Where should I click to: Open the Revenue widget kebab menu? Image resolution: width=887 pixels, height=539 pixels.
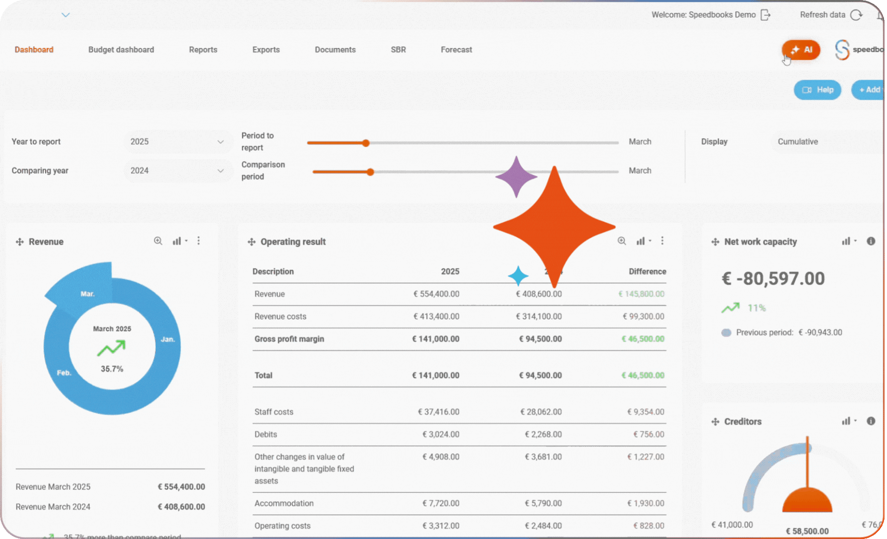tap(198, 241)
